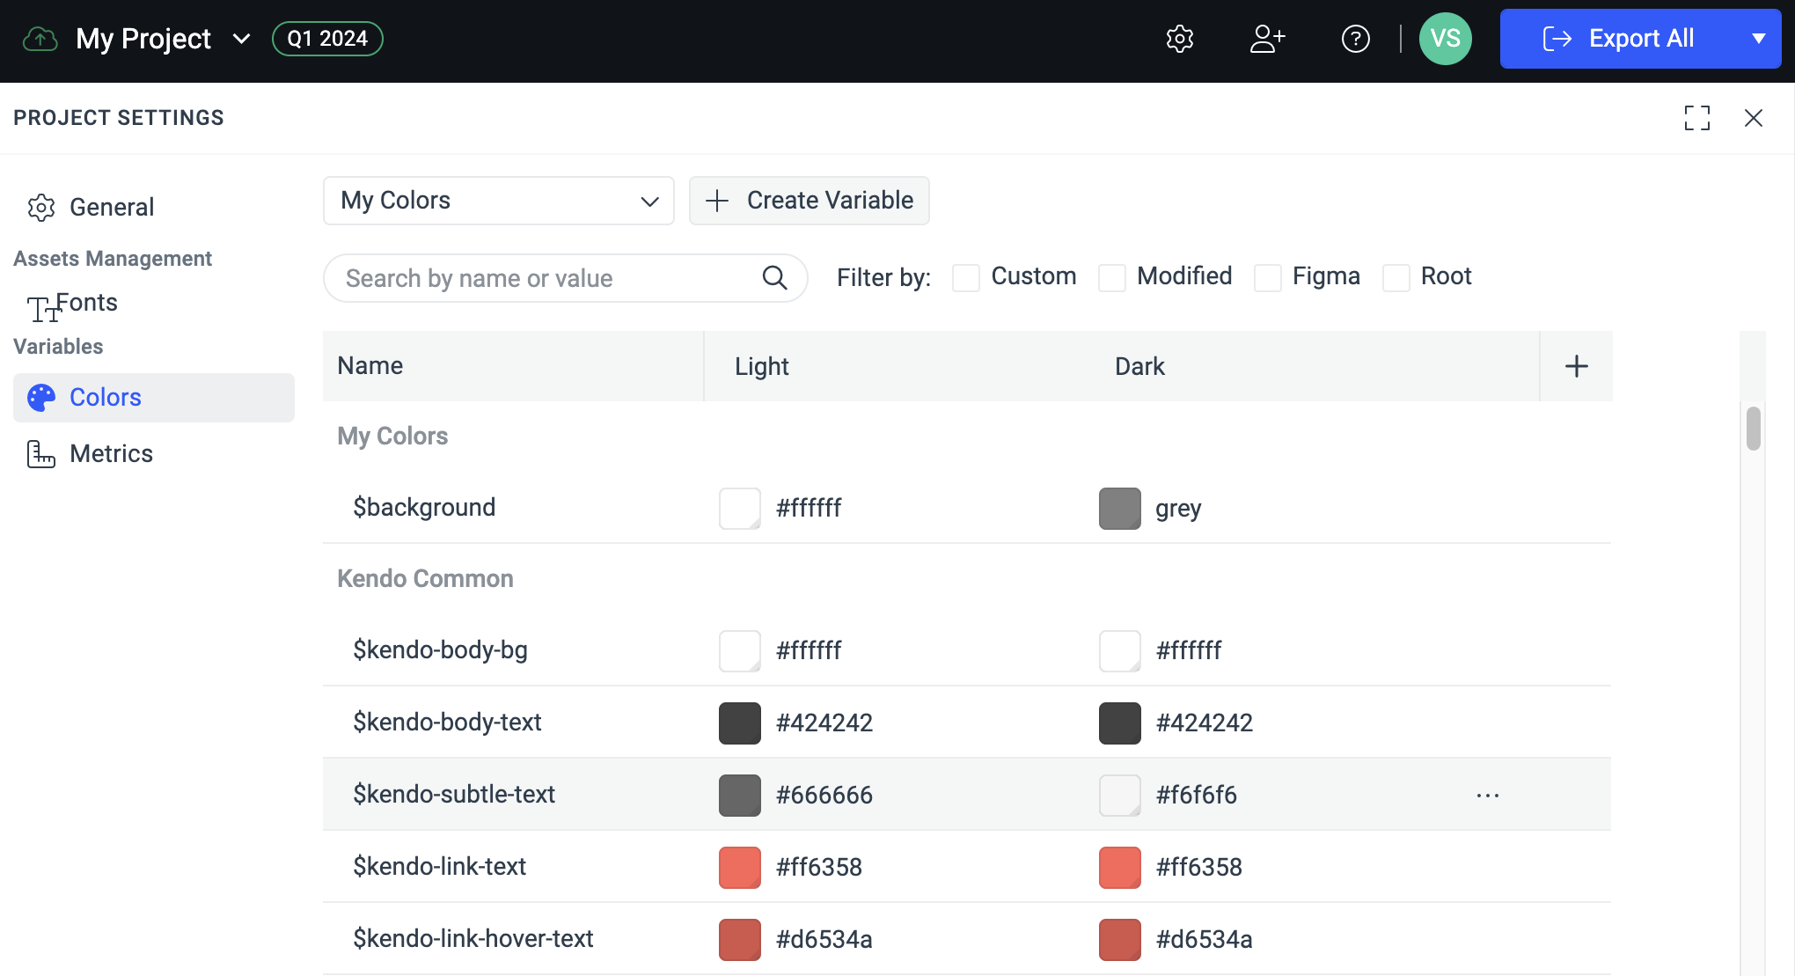Click the Add Column plus icon
Image resolution: width=1795 pixels, height=976 pixels.
pos(1575,367)
